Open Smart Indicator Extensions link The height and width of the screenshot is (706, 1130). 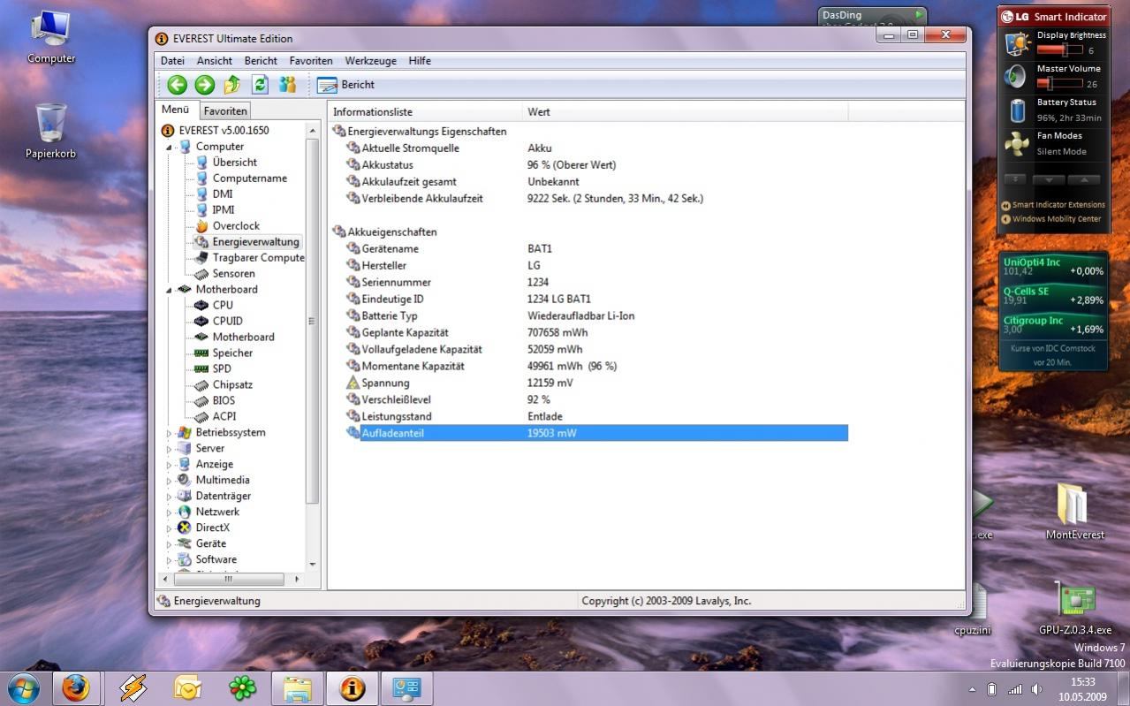click(1052, 205)
